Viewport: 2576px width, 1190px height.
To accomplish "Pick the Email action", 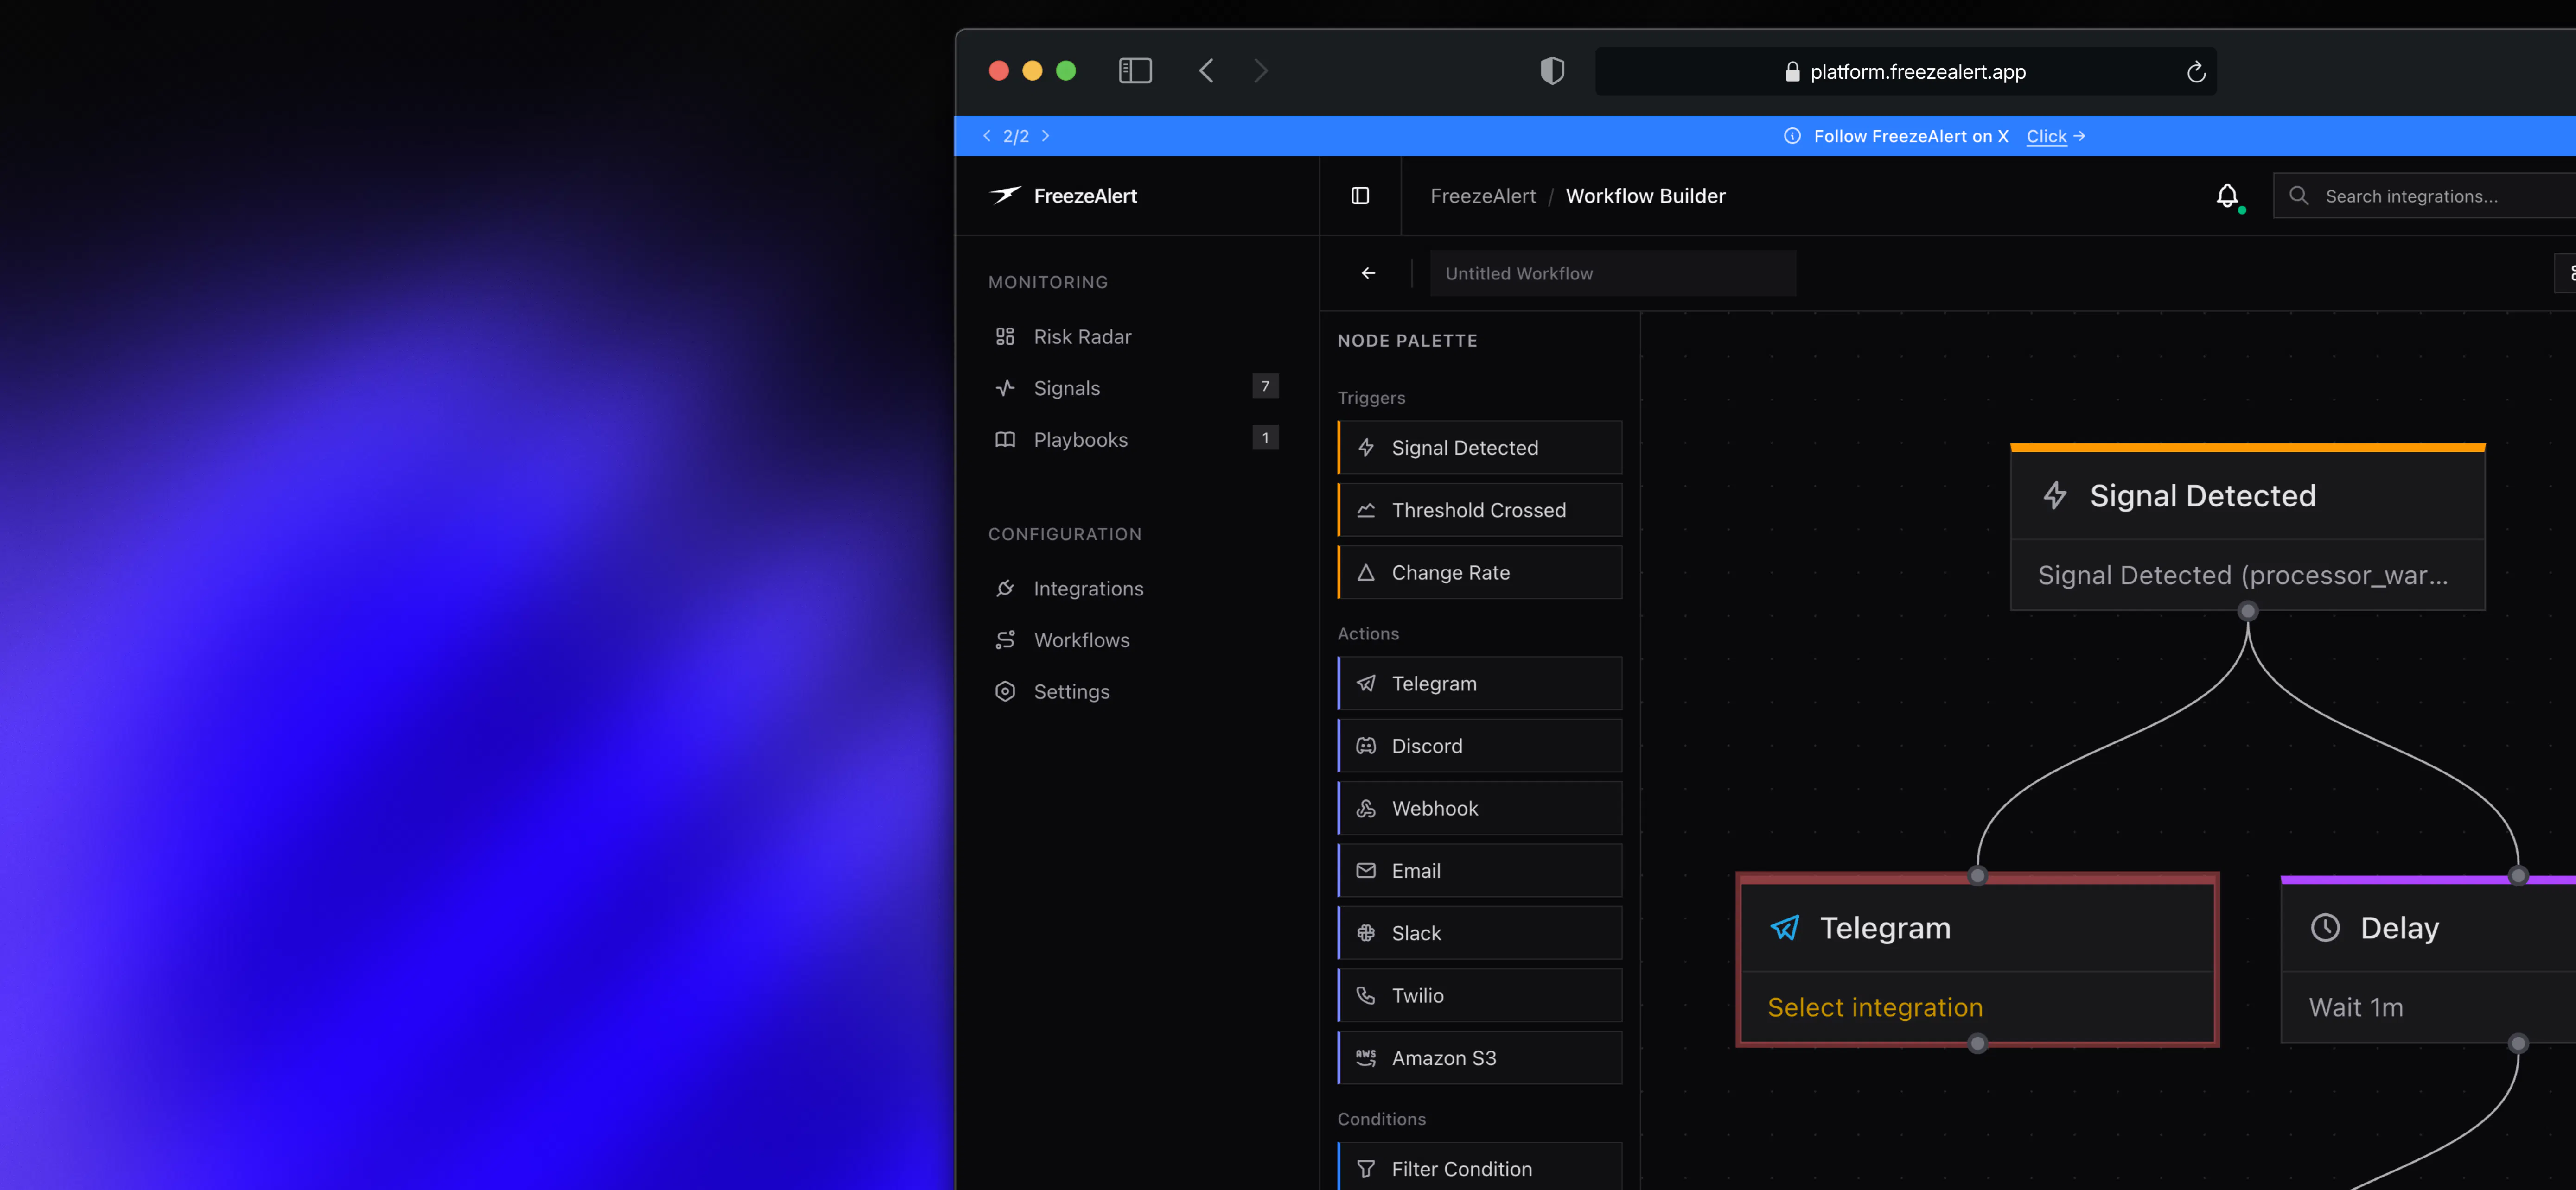I will click(1480, 870).
